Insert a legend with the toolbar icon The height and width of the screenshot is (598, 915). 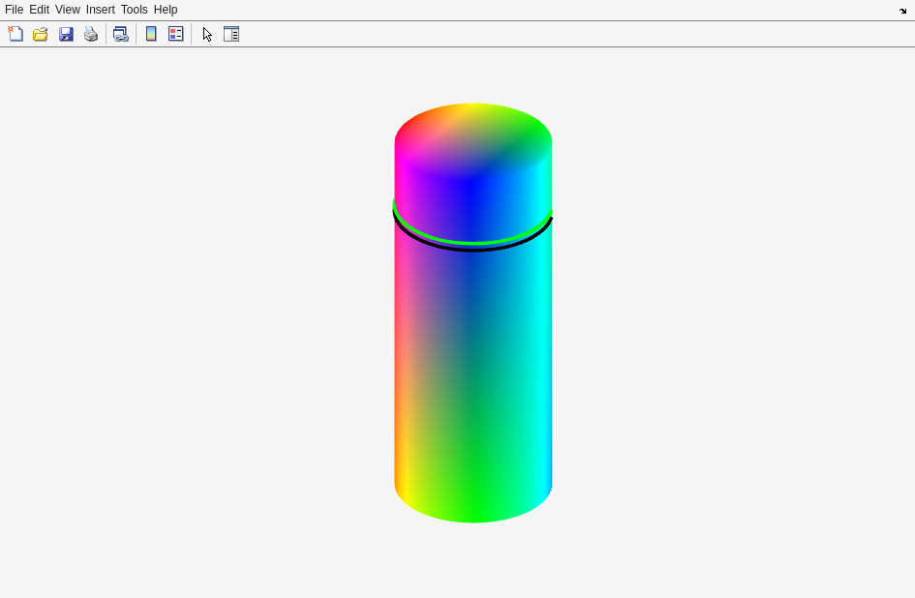[175, 34]
